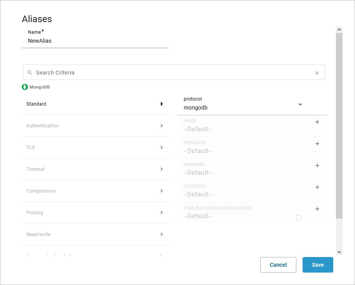Click the Name input field
Image resolution: width=355 pixels, height=285 pixels.
95,41
